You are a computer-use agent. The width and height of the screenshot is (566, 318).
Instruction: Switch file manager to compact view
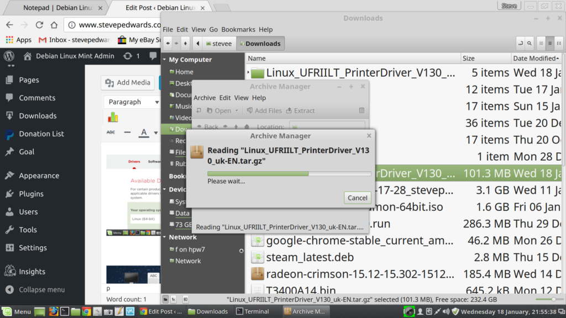click(558, 44)
